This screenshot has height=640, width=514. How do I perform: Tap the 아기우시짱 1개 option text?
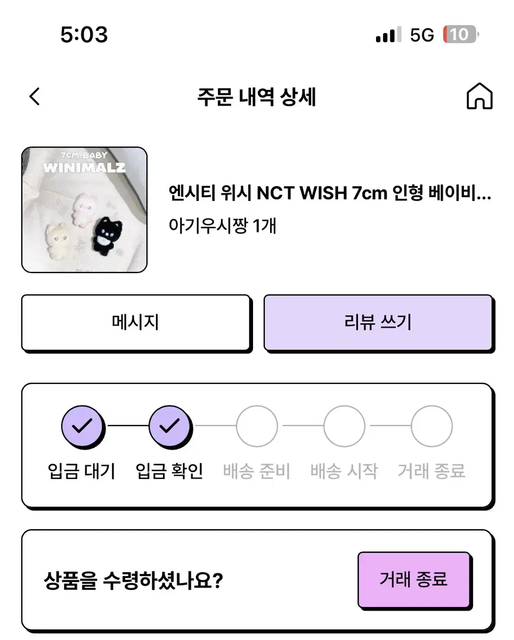[222, 226]
